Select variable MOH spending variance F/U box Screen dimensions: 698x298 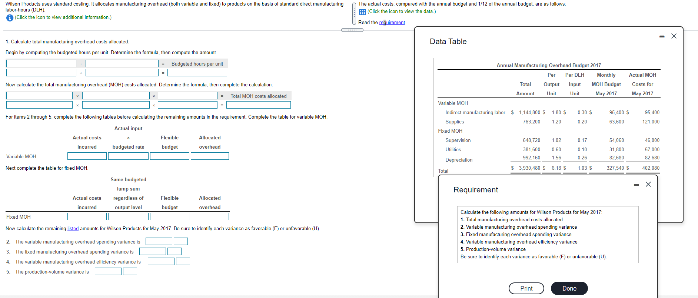181,241
